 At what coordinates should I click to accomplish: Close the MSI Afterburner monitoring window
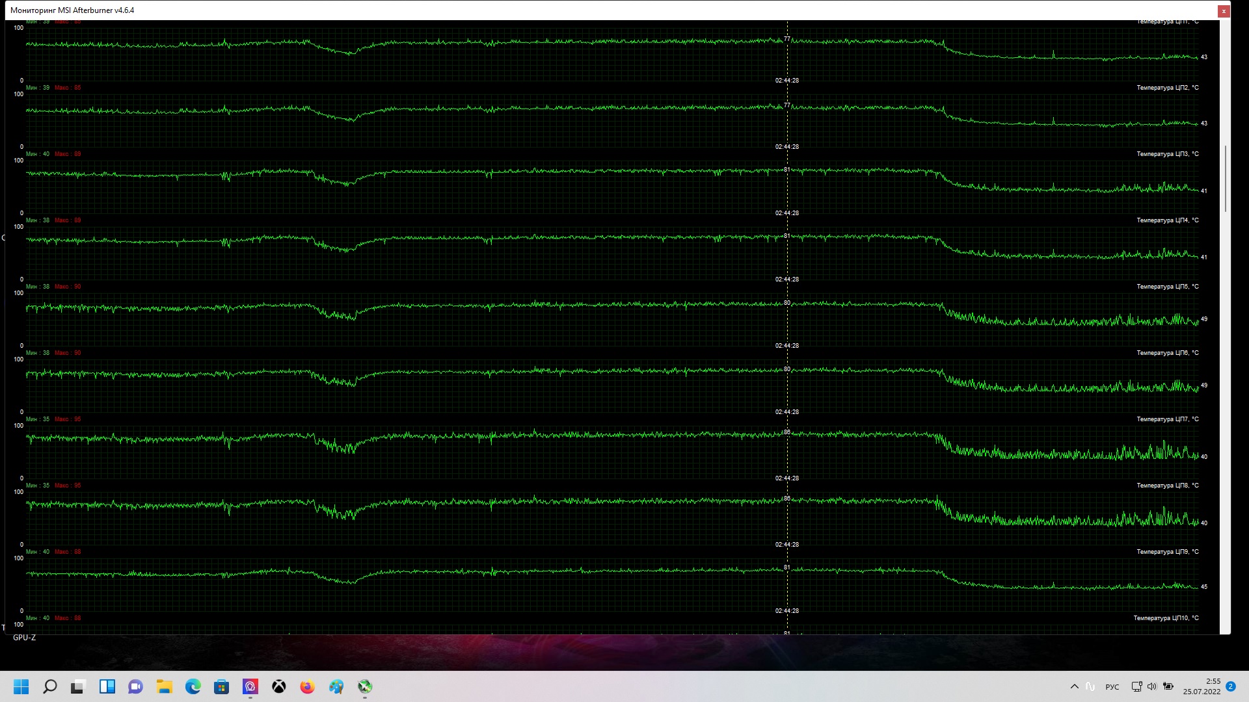[1223, 10]
